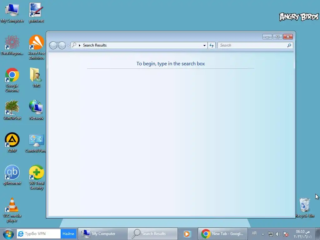
Task: Click the refresh button beside address bar
Action: (212, 45)
